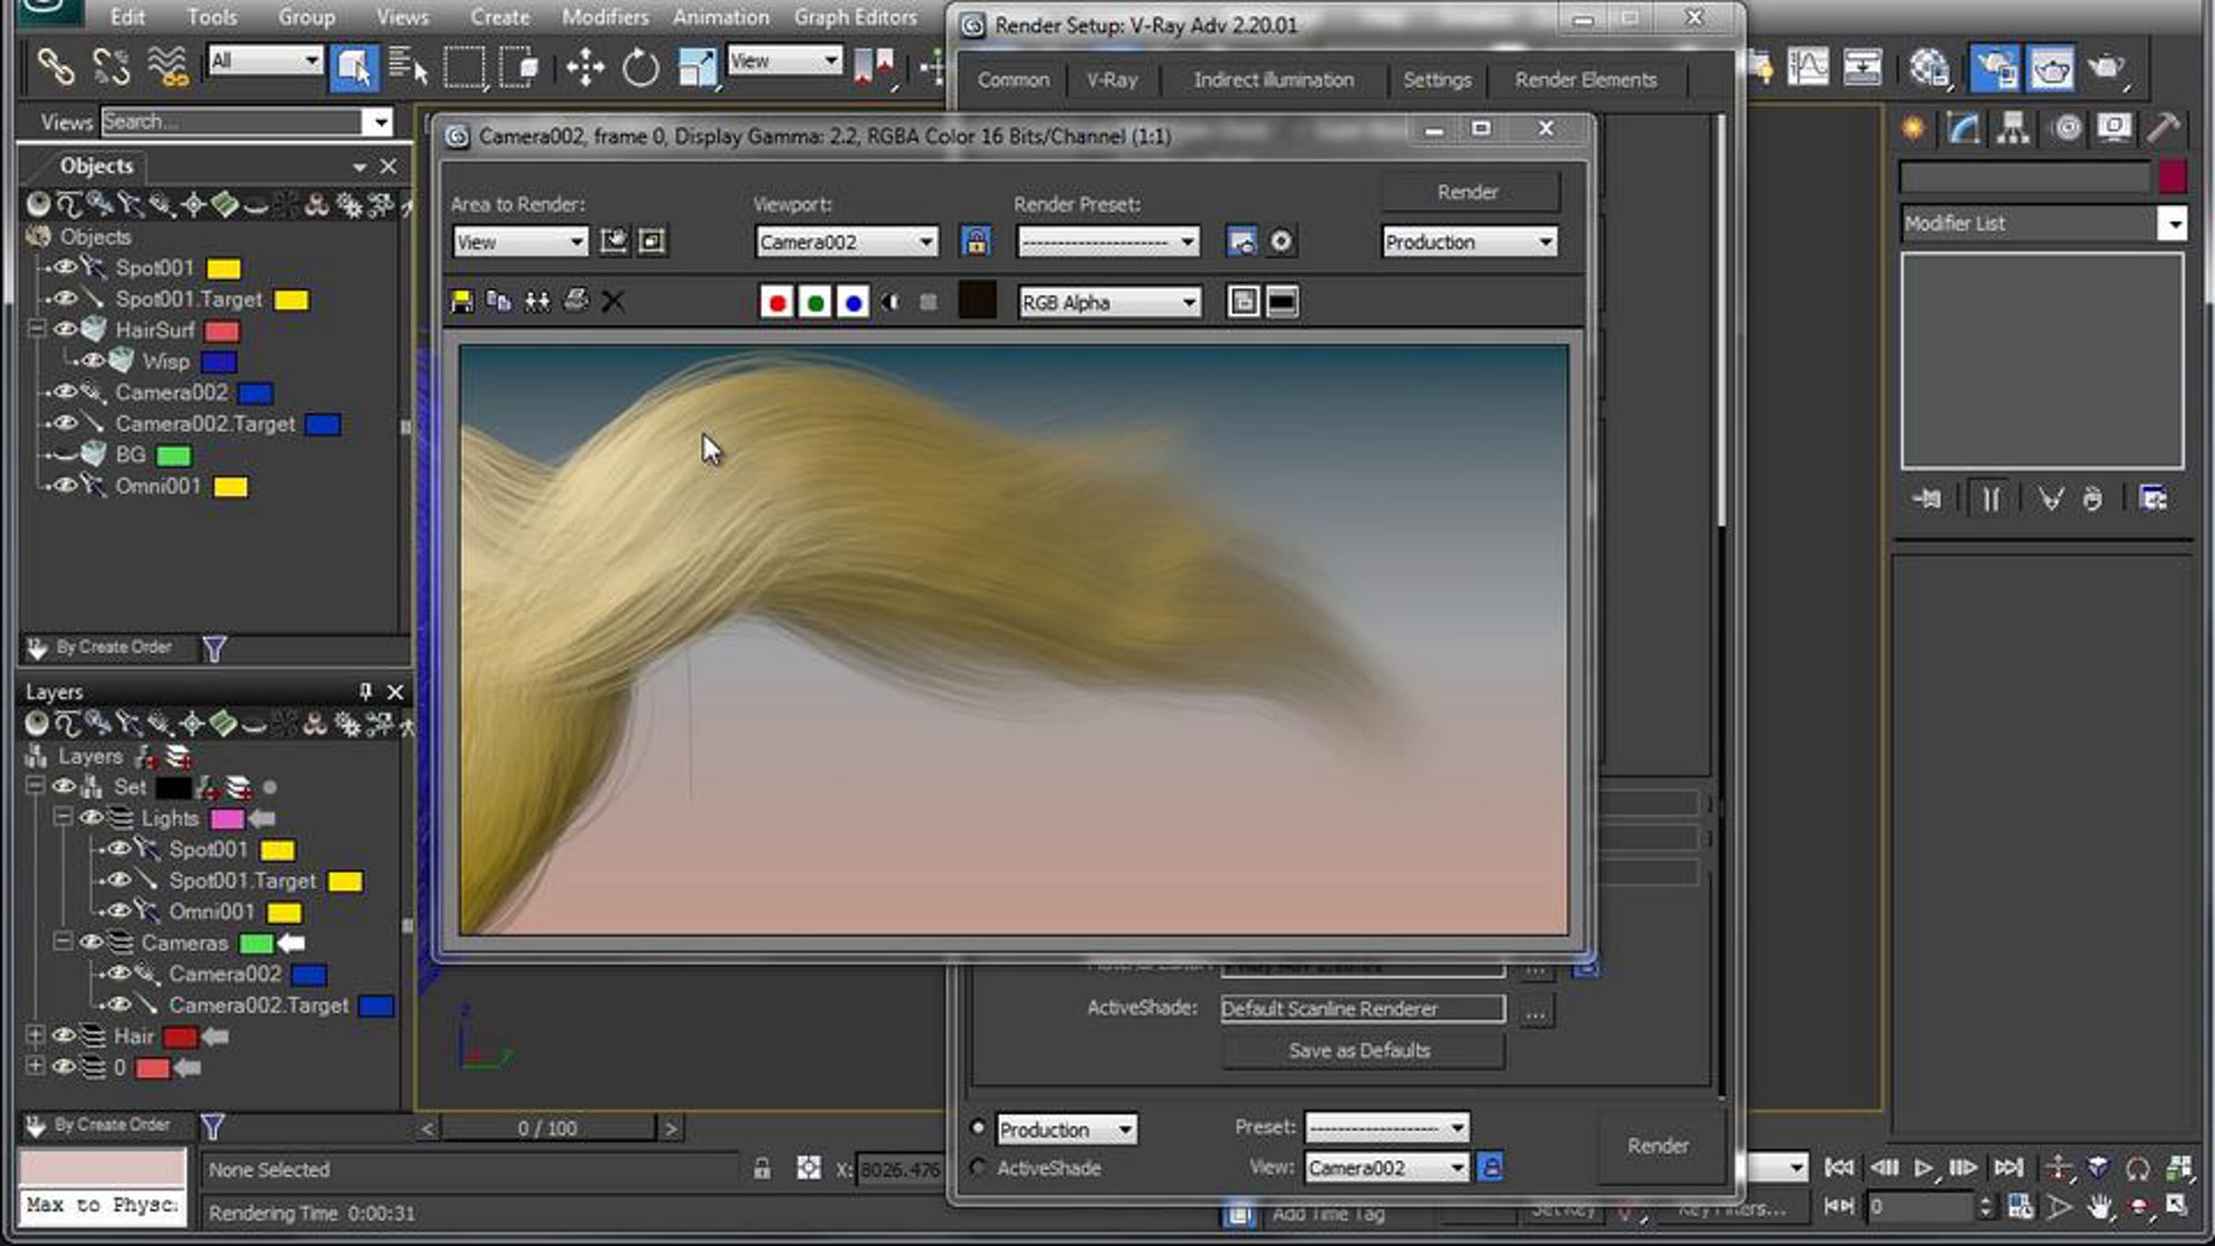This screenshot has width=2215, height=1246.
Task: Switch to the V-Ray tab
Action: (1112, 80)
